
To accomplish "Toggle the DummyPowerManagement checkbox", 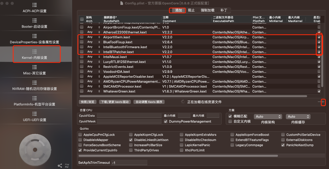I will [166, 121].
